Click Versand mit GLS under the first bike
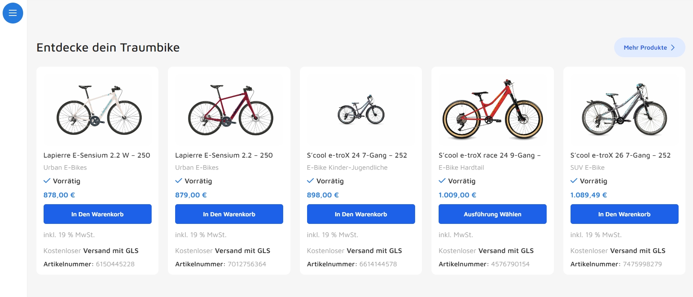The image size is (693, 297). (111, 251)
